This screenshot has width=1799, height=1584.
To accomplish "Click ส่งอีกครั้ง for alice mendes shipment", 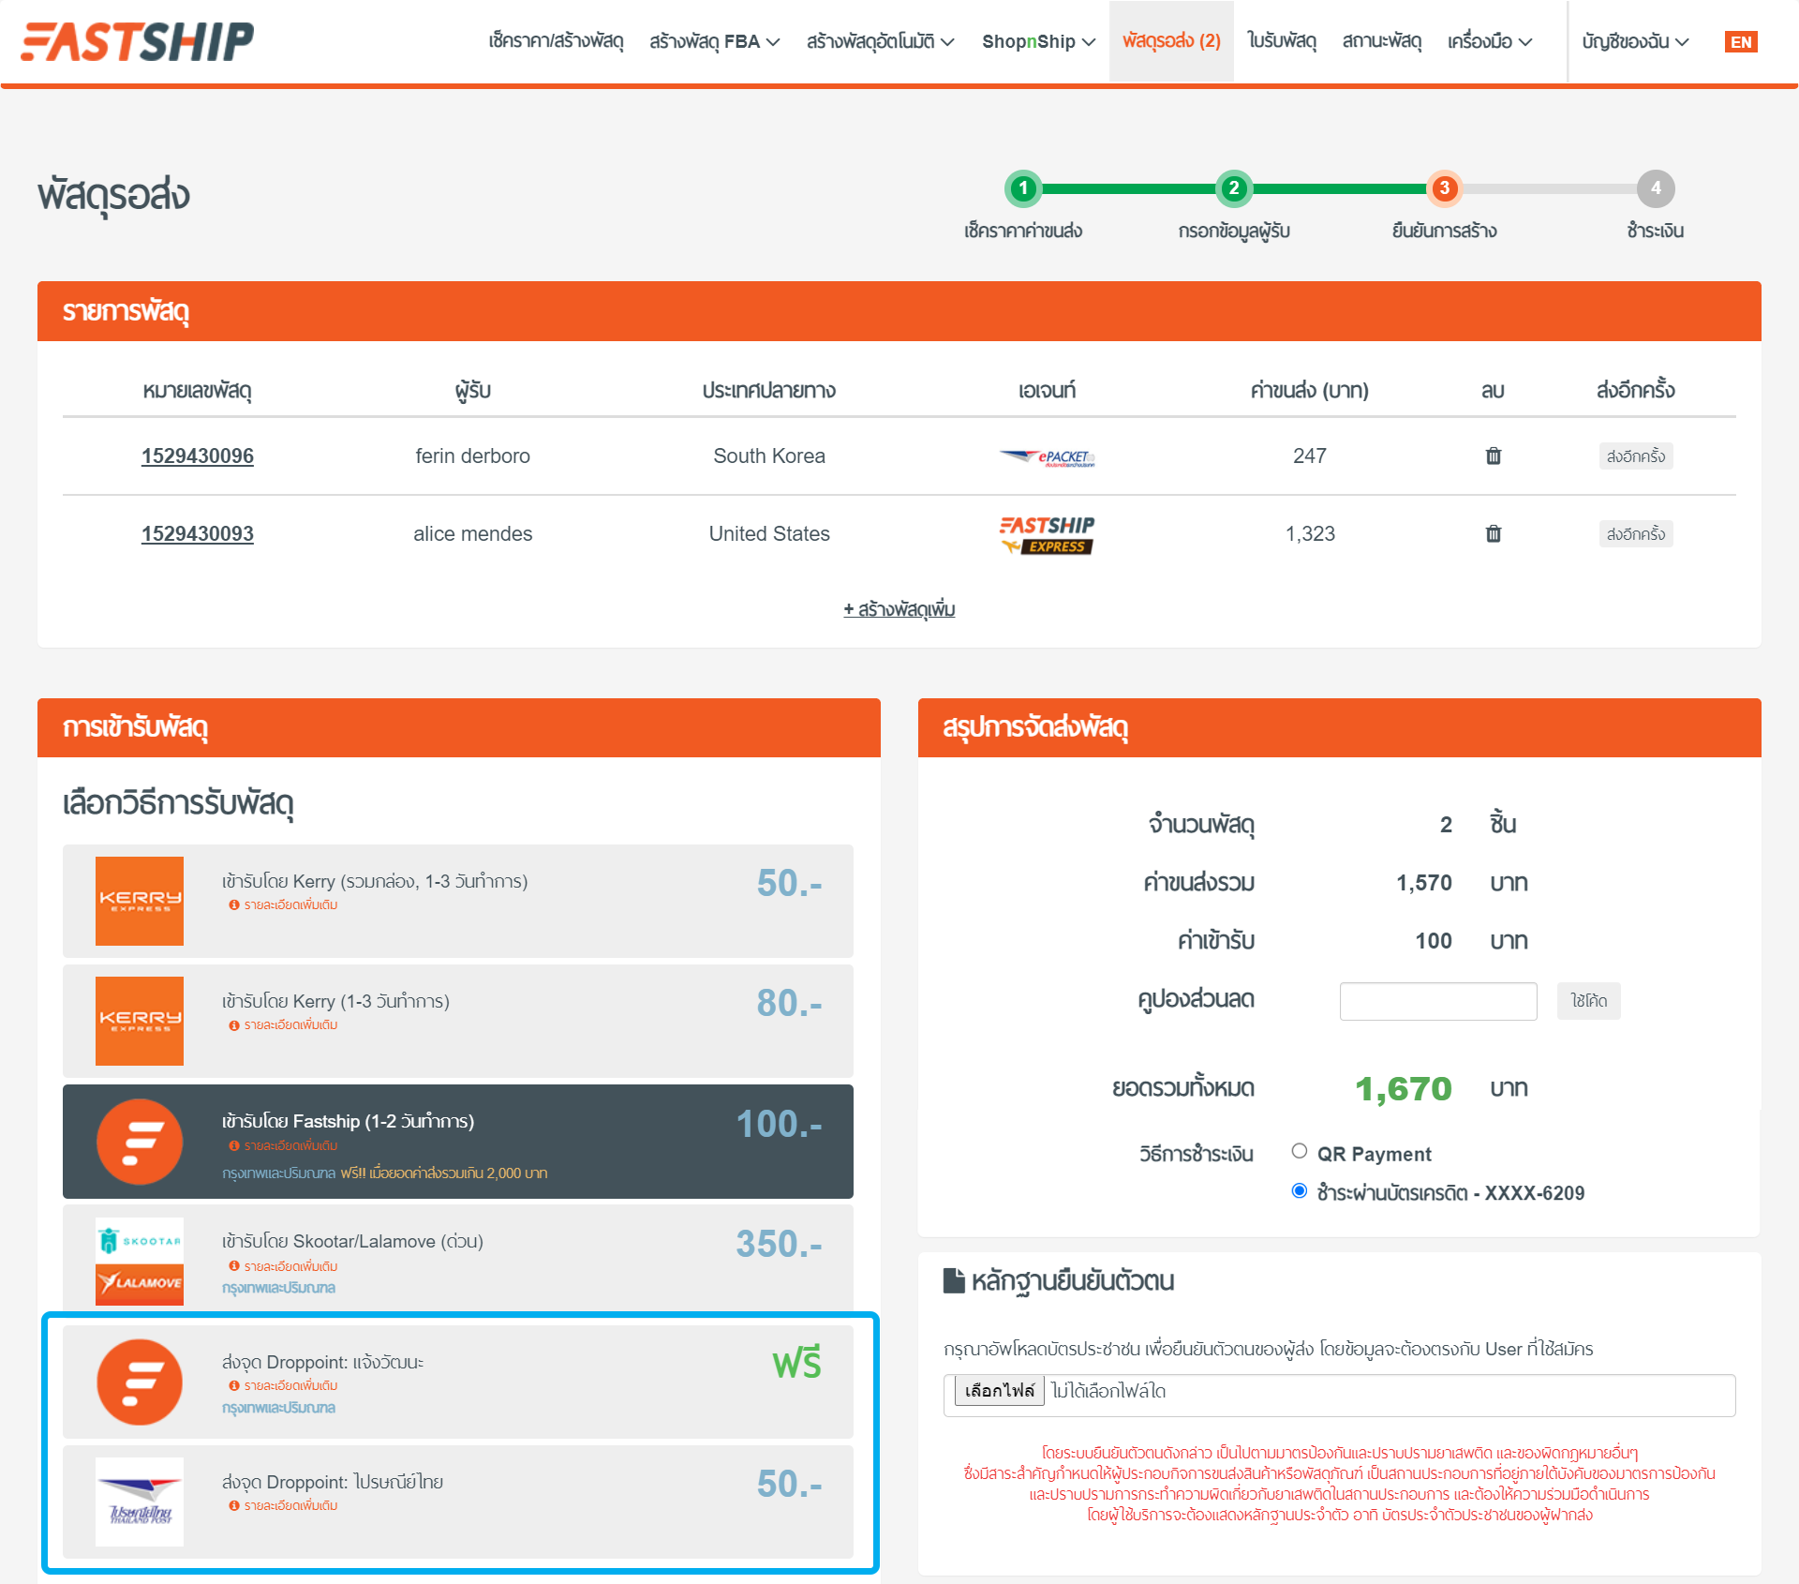I will 1635,533.
